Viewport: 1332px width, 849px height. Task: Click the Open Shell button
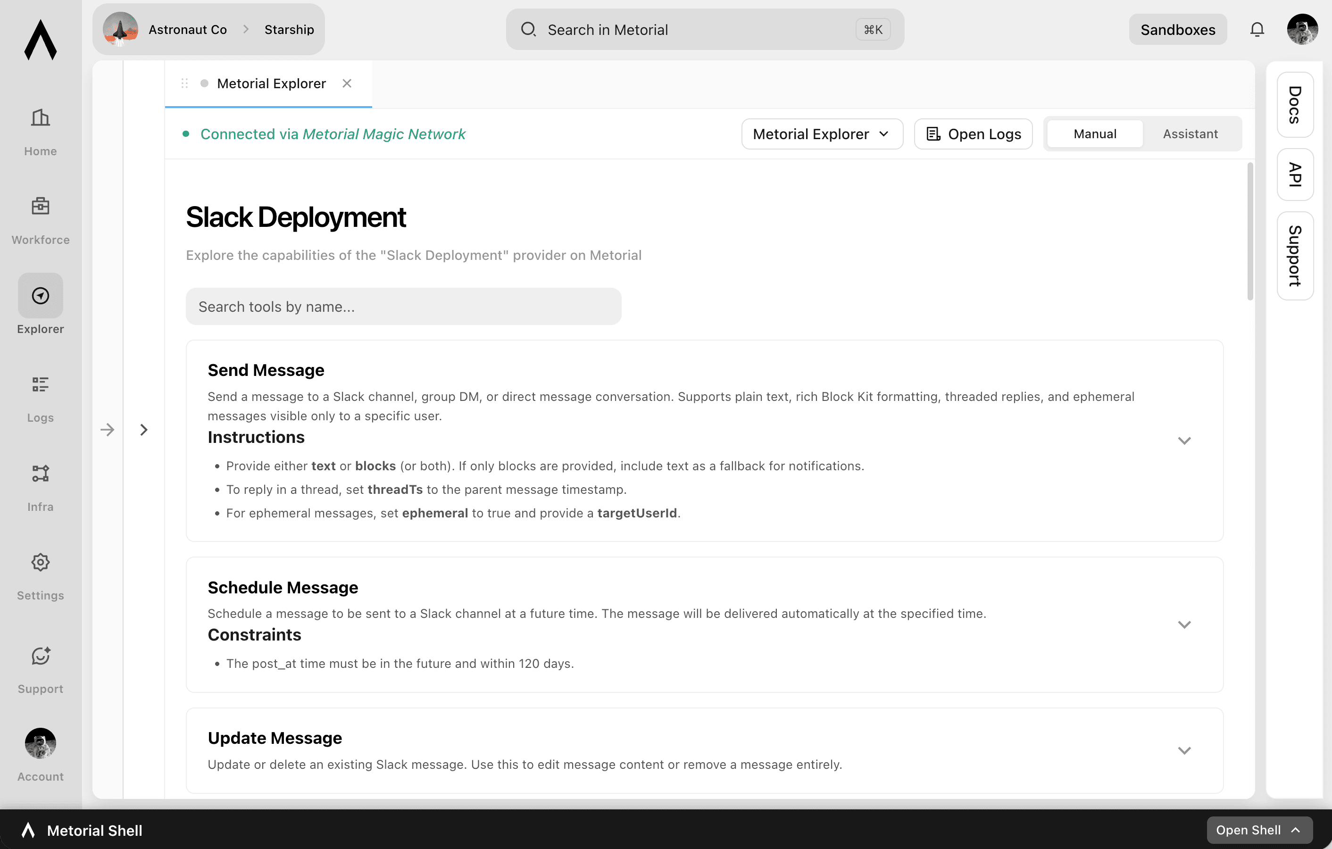coord(1259,830)
